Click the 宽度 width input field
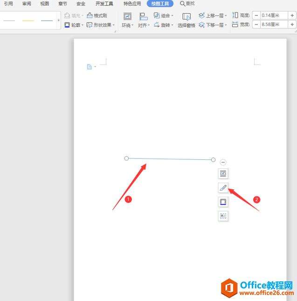The width and height of the screenshot is (297, 301). [274, 25]
